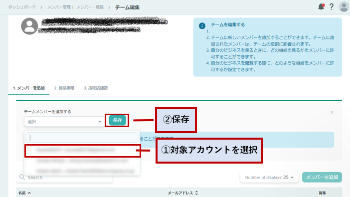Focus the dropdown filter text field
Viewport: 350px width, 197px height.
[x=82, y=138]
